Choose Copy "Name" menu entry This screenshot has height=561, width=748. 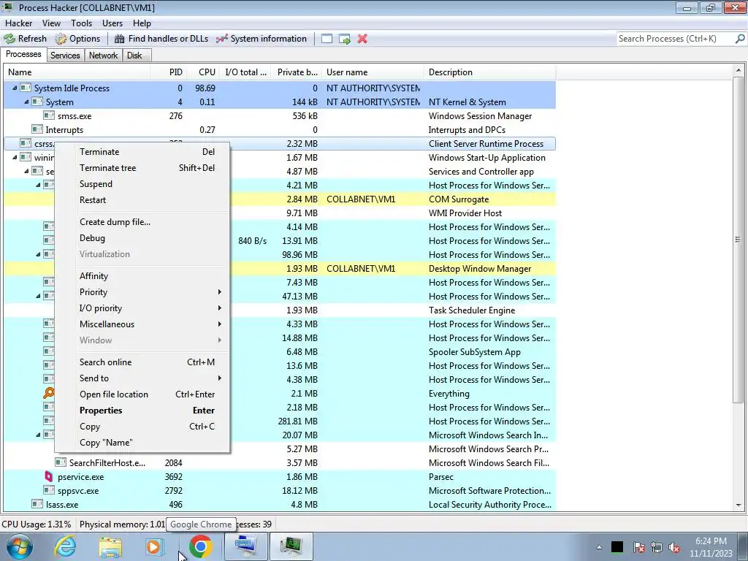142,442
